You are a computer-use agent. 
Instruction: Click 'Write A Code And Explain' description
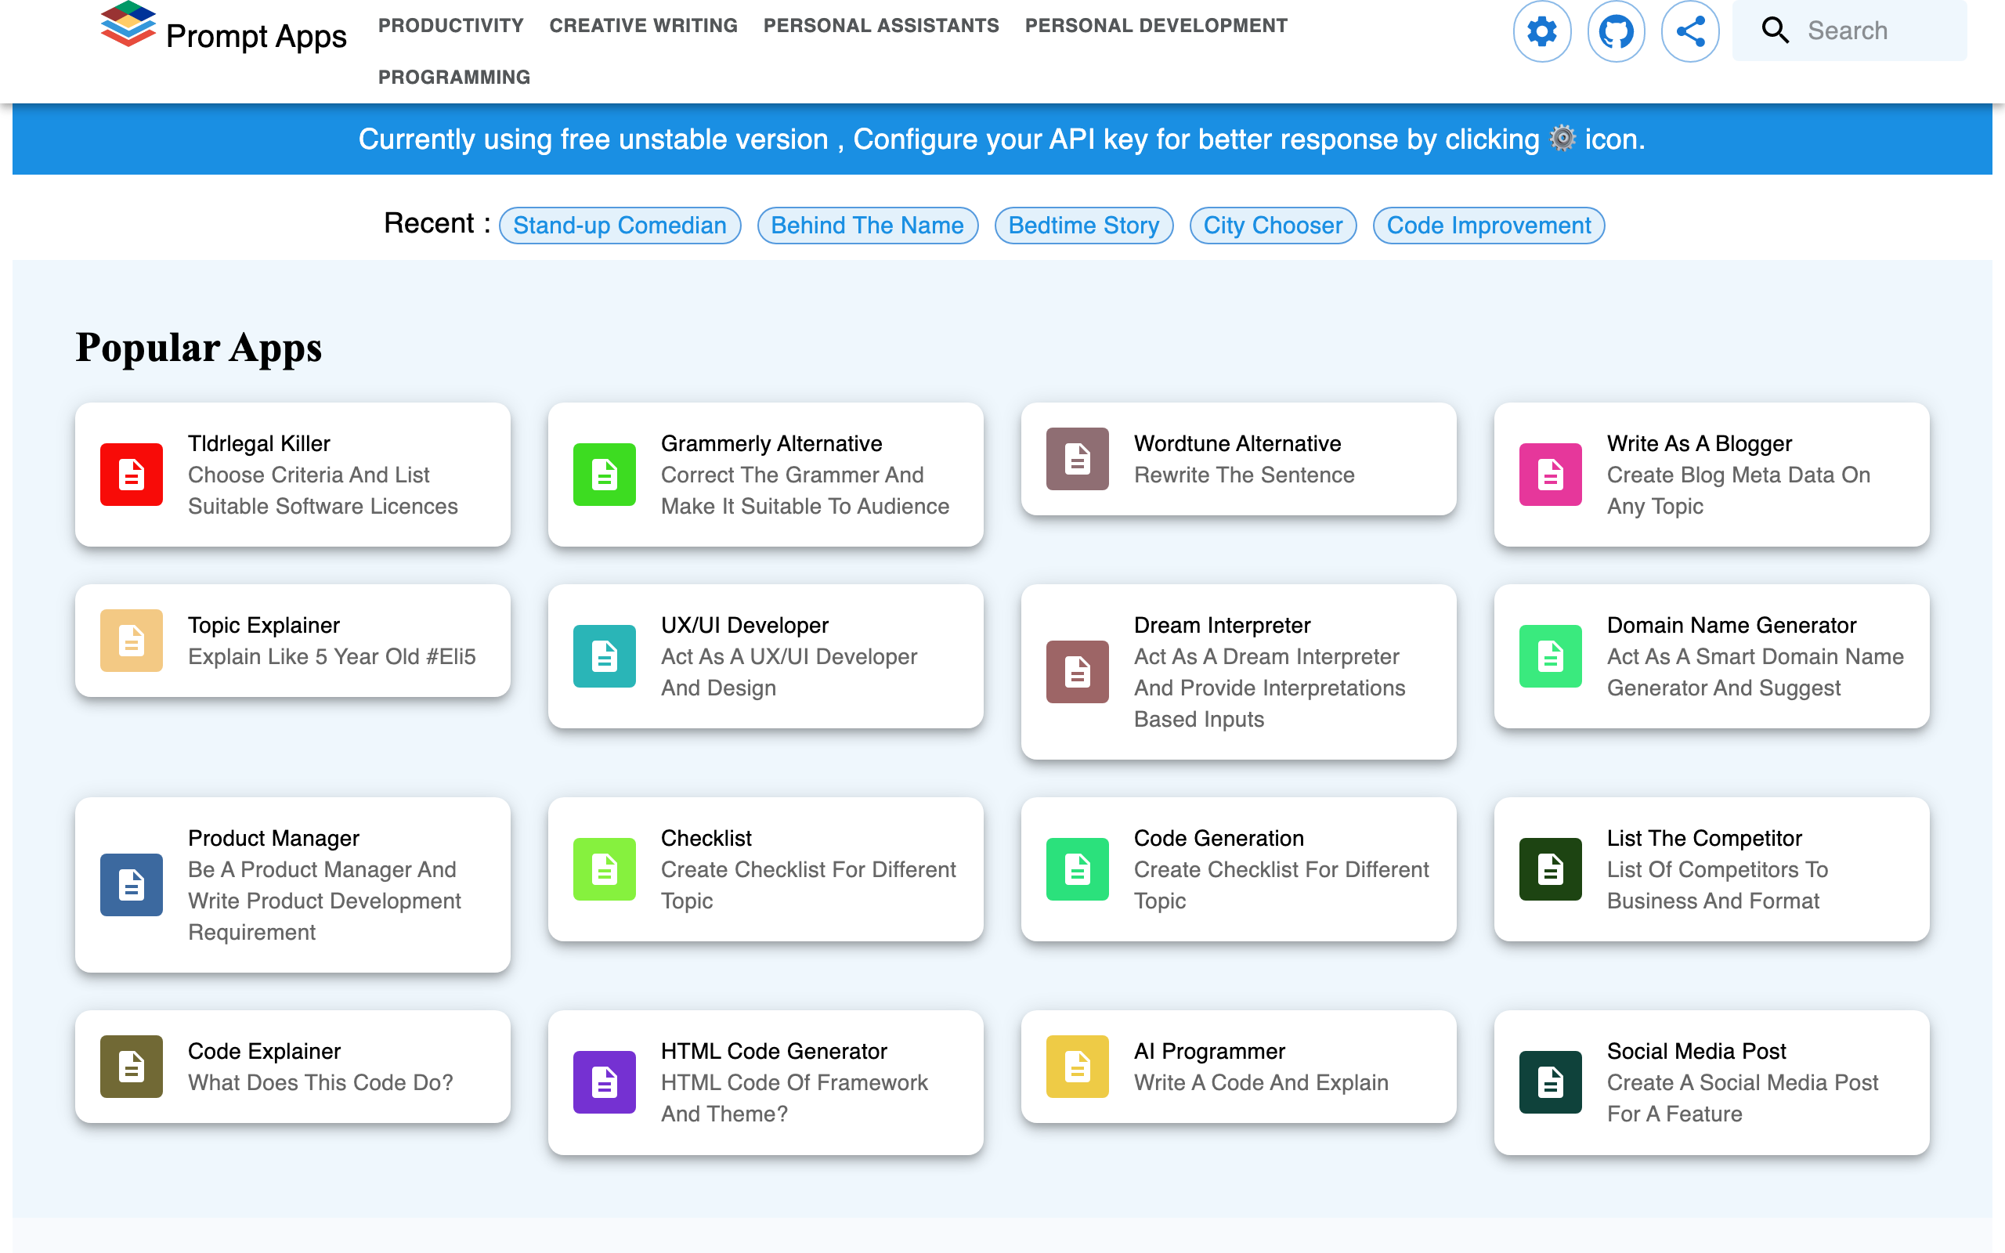coord(1261,1082)
